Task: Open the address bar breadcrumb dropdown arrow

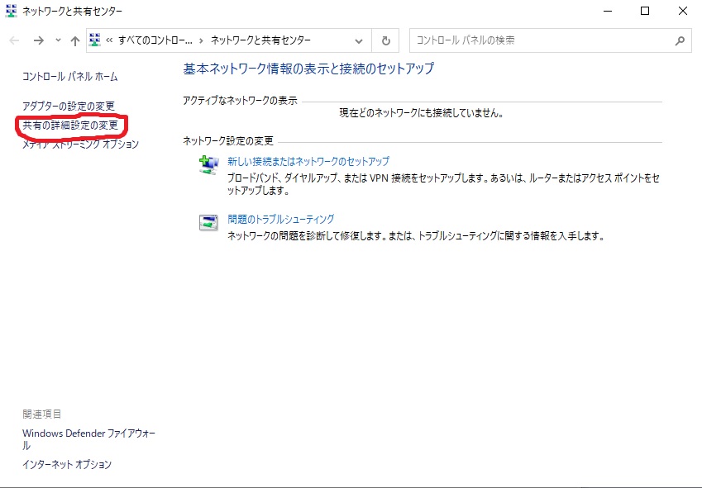Action: [359, 40]
